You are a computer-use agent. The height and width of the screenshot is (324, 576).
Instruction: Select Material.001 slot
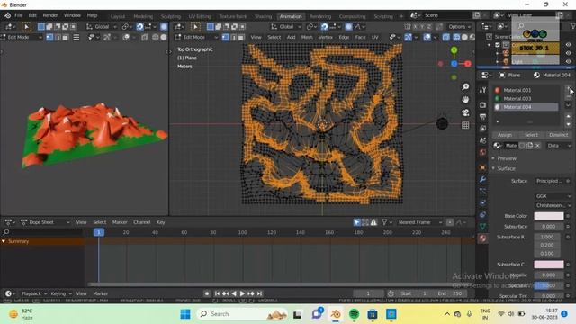click(x=526, y=90)
